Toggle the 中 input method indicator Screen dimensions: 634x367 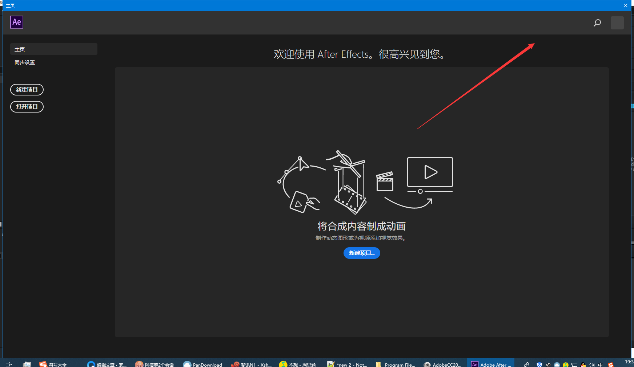point(600,365)
